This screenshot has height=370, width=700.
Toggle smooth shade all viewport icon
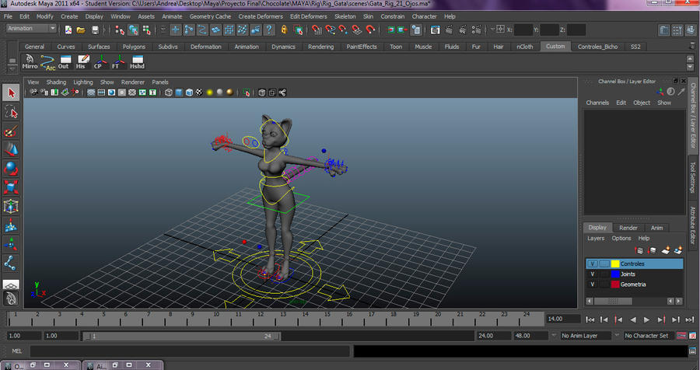[x=179, y=92]
